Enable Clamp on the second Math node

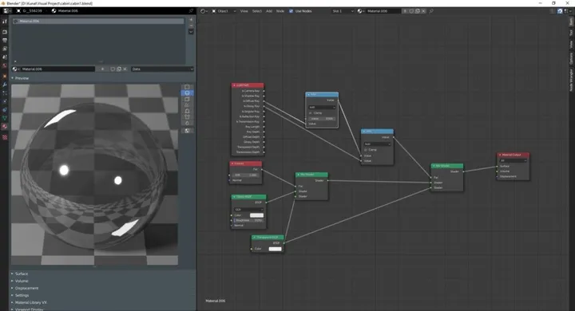pos(366,150)
